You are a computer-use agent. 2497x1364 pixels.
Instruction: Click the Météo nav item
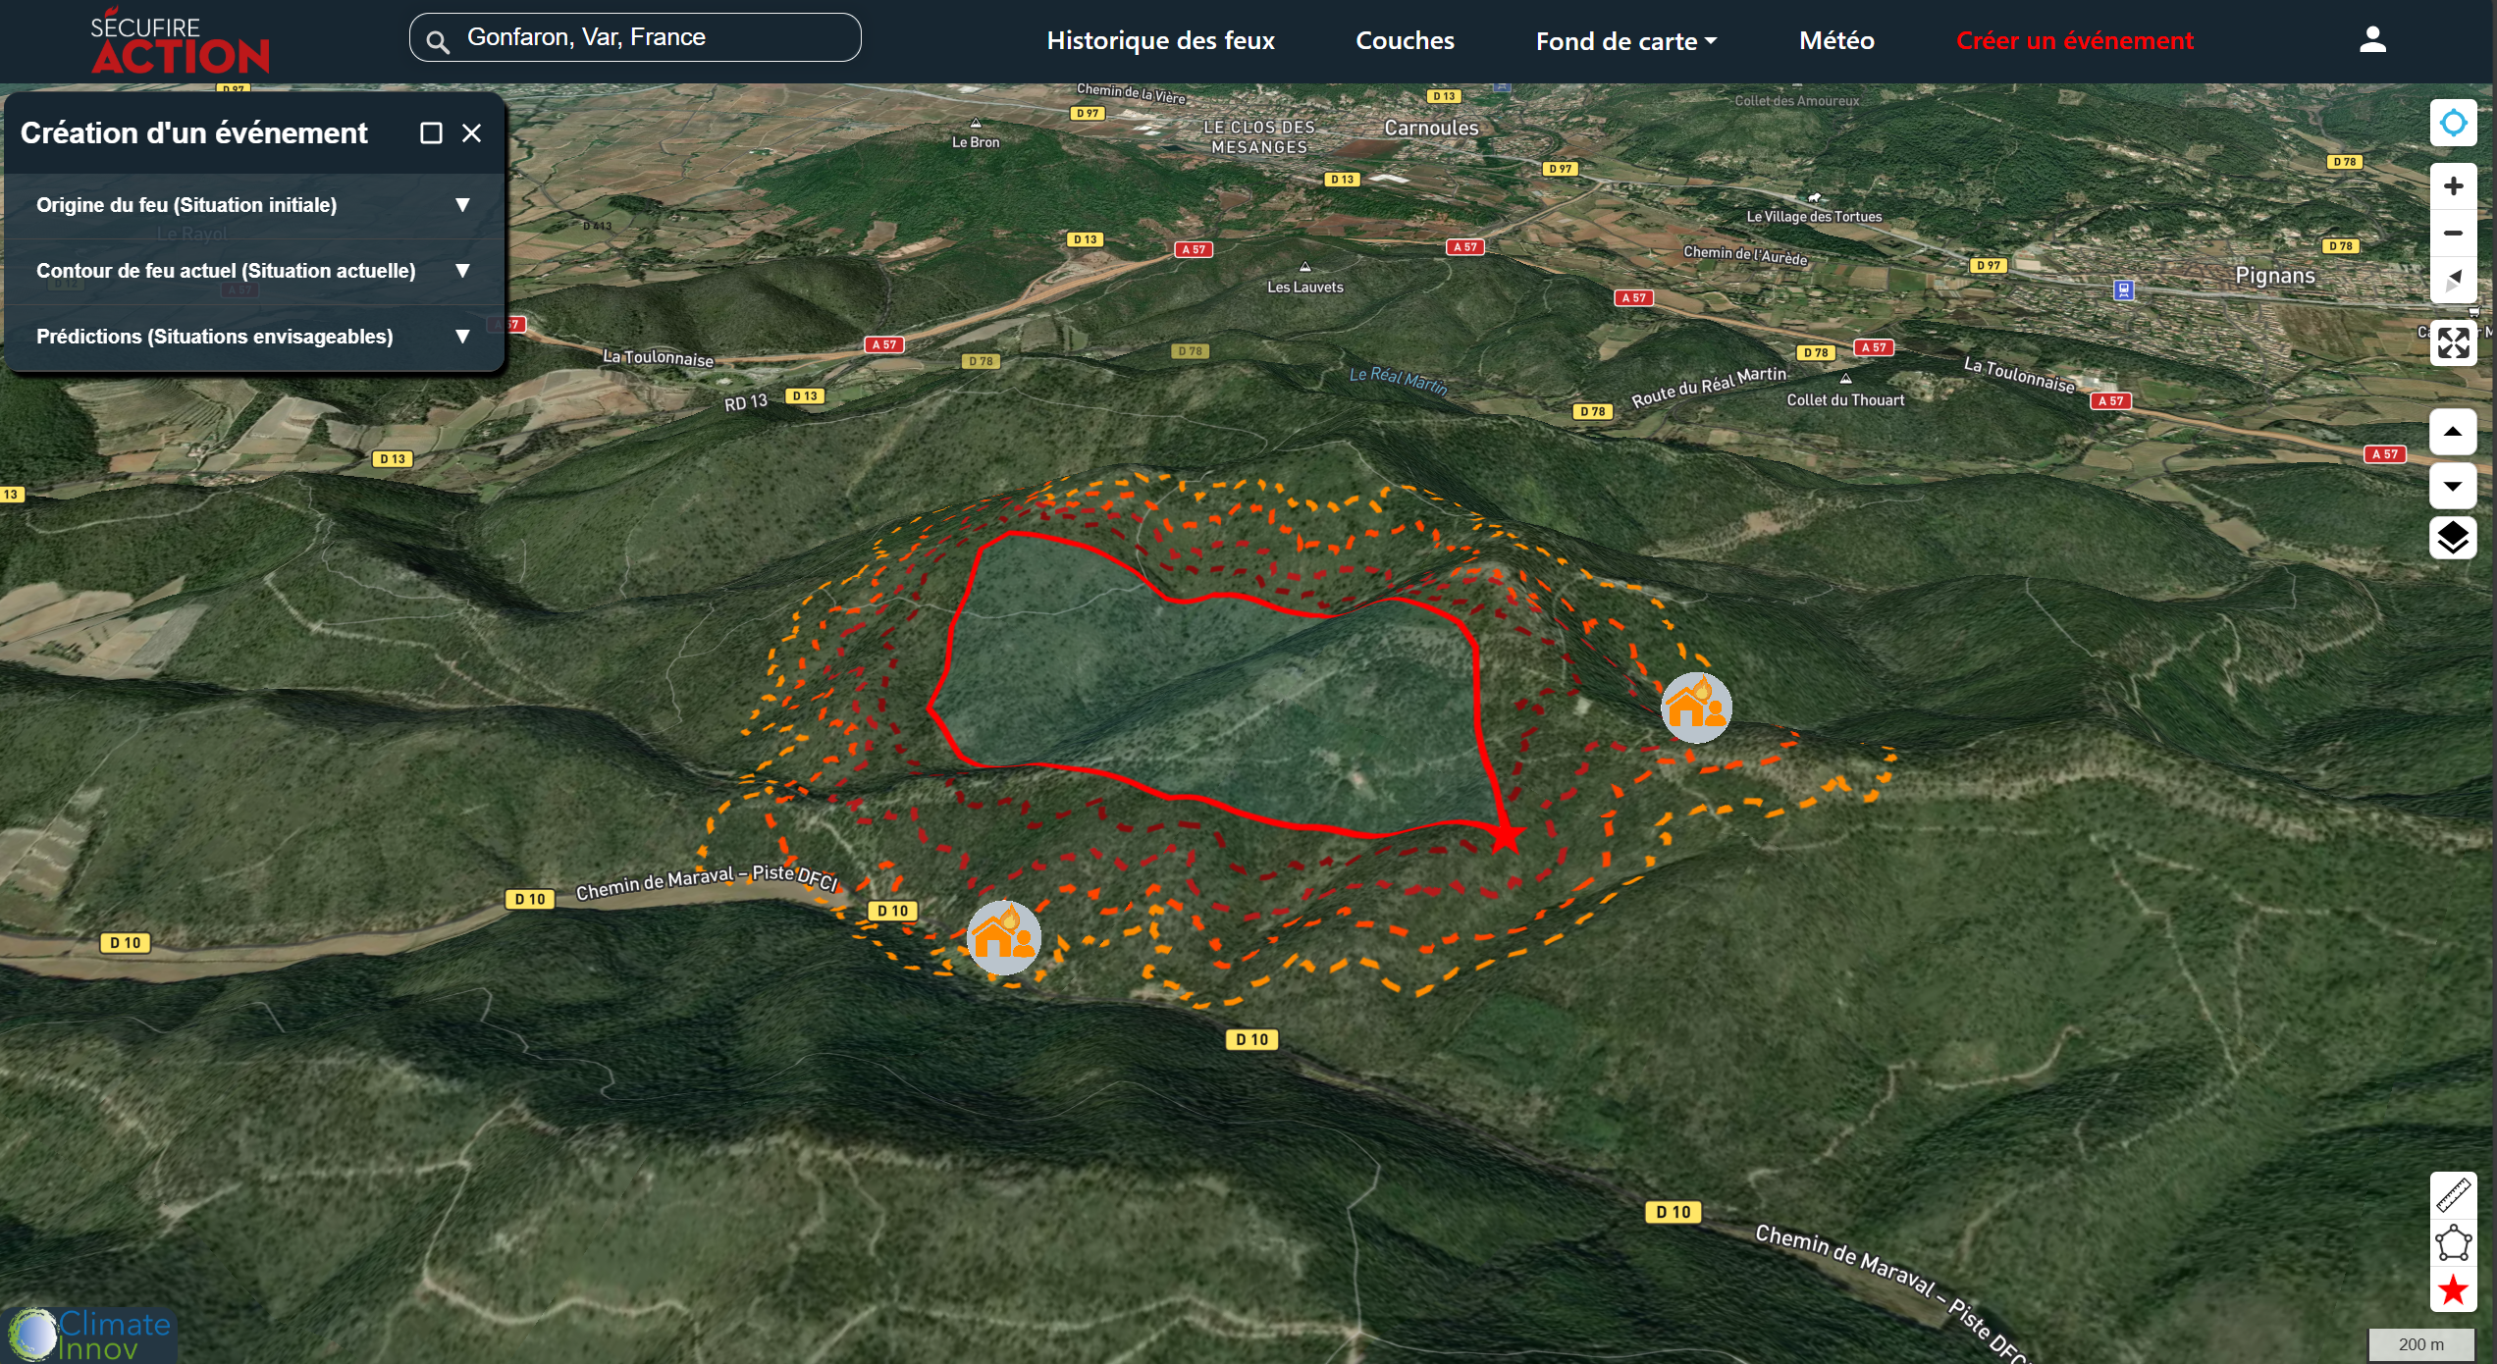point(1836,41)
